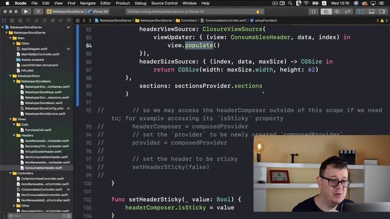
Task: Click the recent files filter icon
Action: (x=64, y=216)
